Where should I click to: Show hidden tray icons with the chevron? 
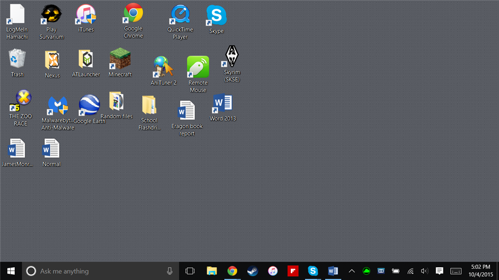pyautogui.click(x=352, y=271)
